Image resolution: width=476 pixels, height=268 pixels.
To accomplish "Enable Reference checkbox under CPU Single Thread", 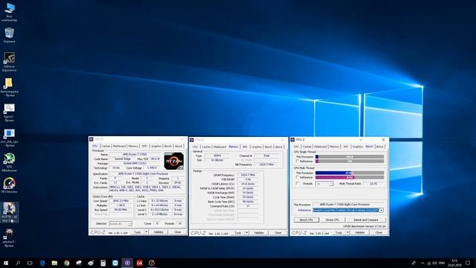I will [x=297, y=161].
